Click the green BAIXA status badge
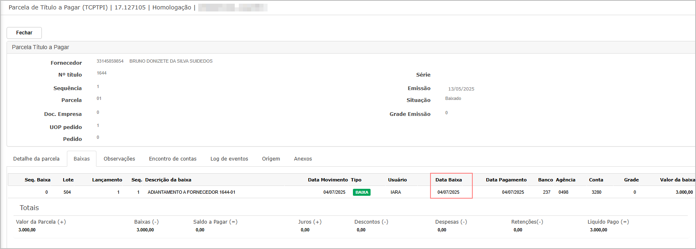This screenshot has height=249, width=696. [362, 192]
